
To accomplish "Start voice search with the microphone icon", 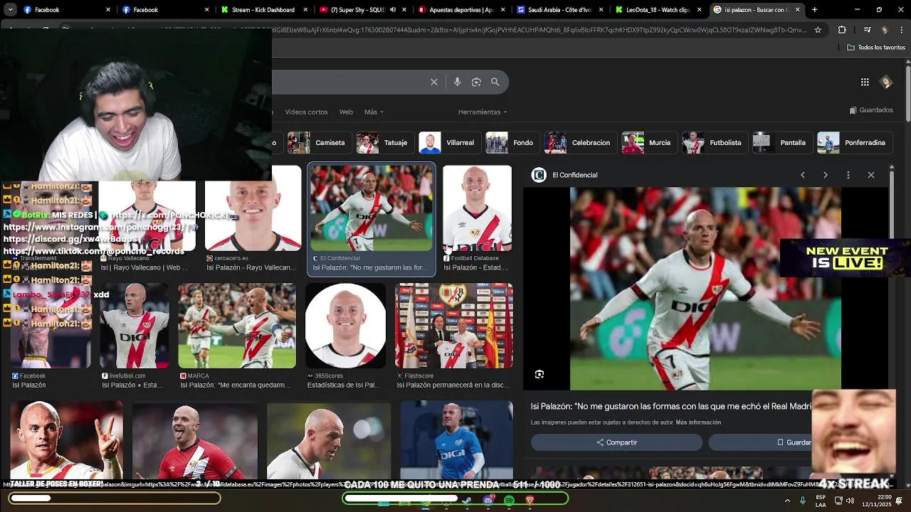I will (457, 82).
